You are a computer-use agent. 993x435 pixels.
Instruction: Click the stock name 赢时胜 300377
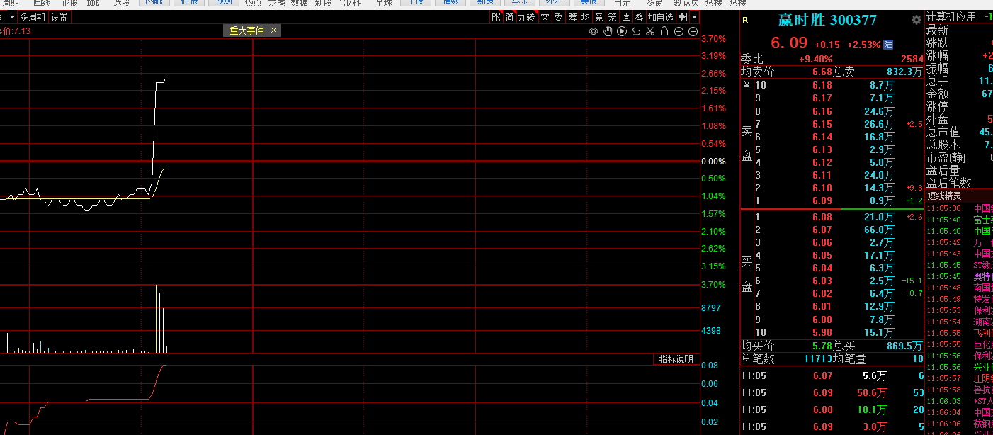tap(827, 20)
